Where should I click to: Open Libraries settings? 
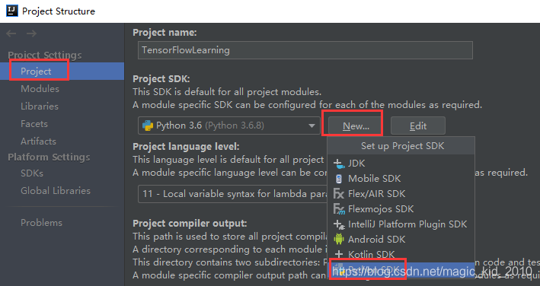tap(40, 106)
